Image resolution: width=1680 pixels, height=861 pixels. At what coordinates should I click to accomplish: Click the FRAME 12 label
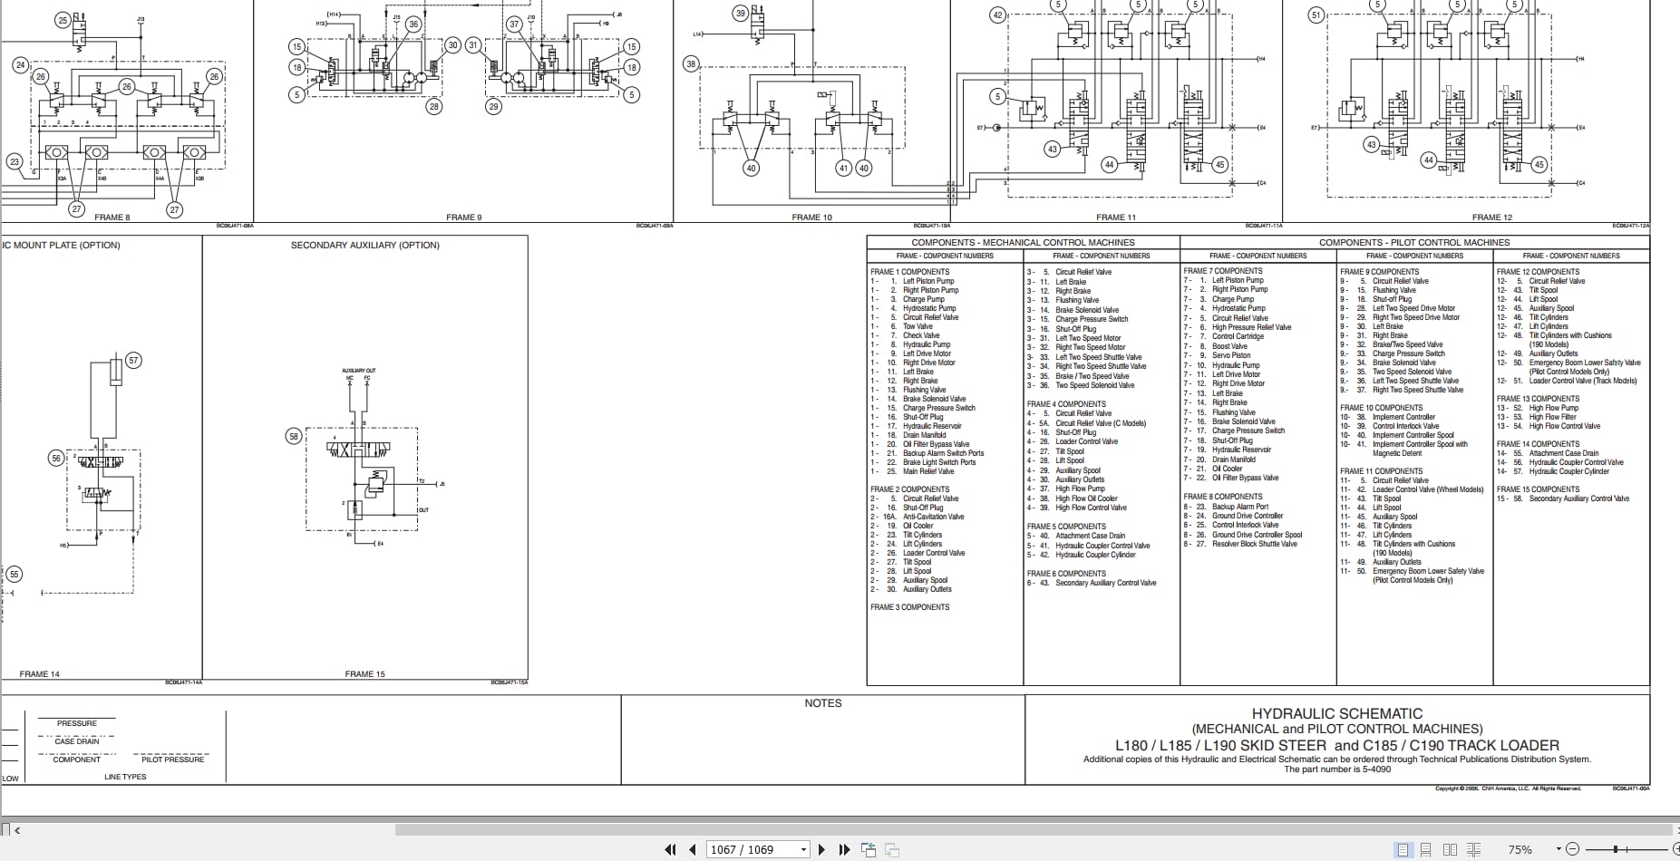point(1492,218)
